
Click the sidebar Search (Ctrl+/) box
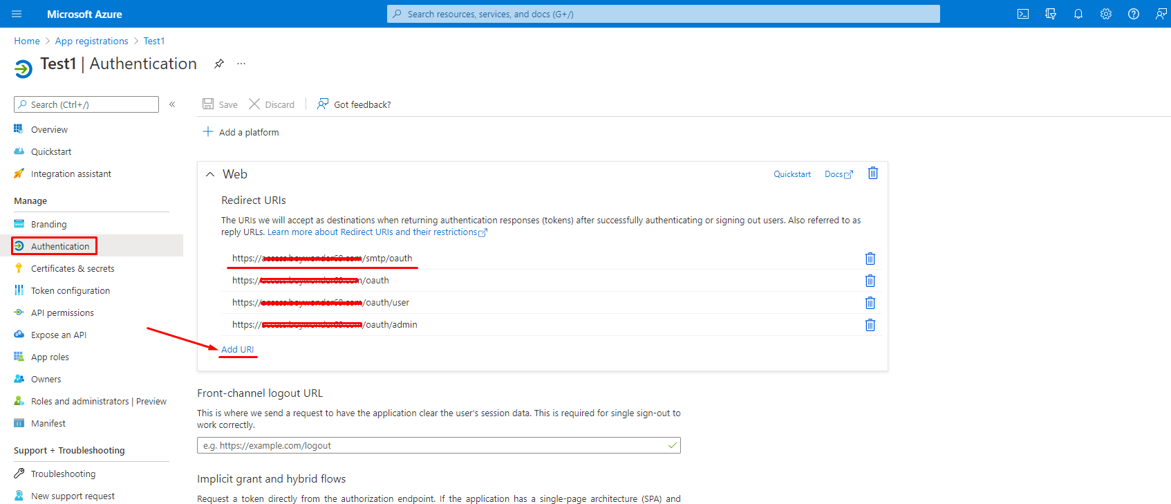pos(86,104)
